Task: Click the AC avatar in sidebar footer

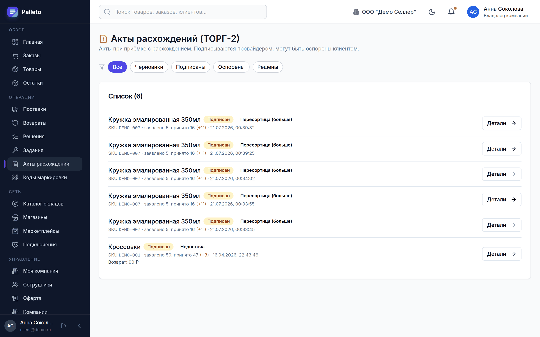Action: point(10,326)
